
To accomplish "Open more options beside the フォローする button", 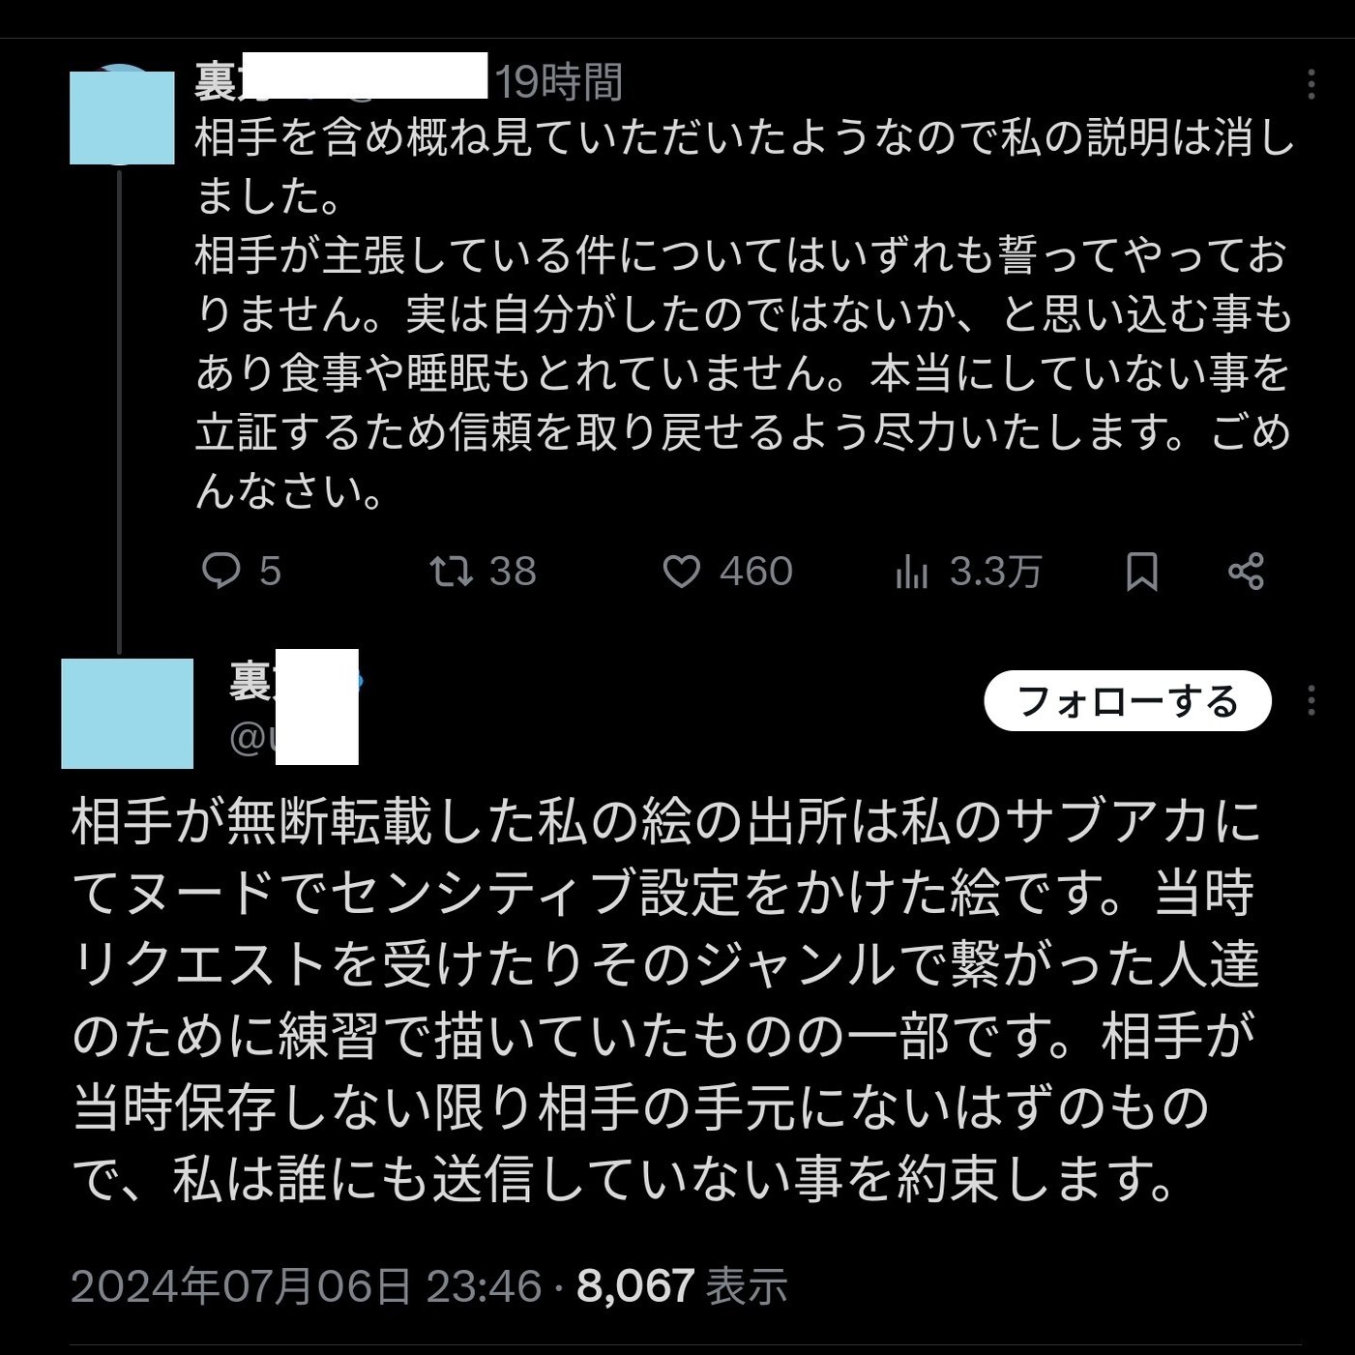I will point(1311,701).
